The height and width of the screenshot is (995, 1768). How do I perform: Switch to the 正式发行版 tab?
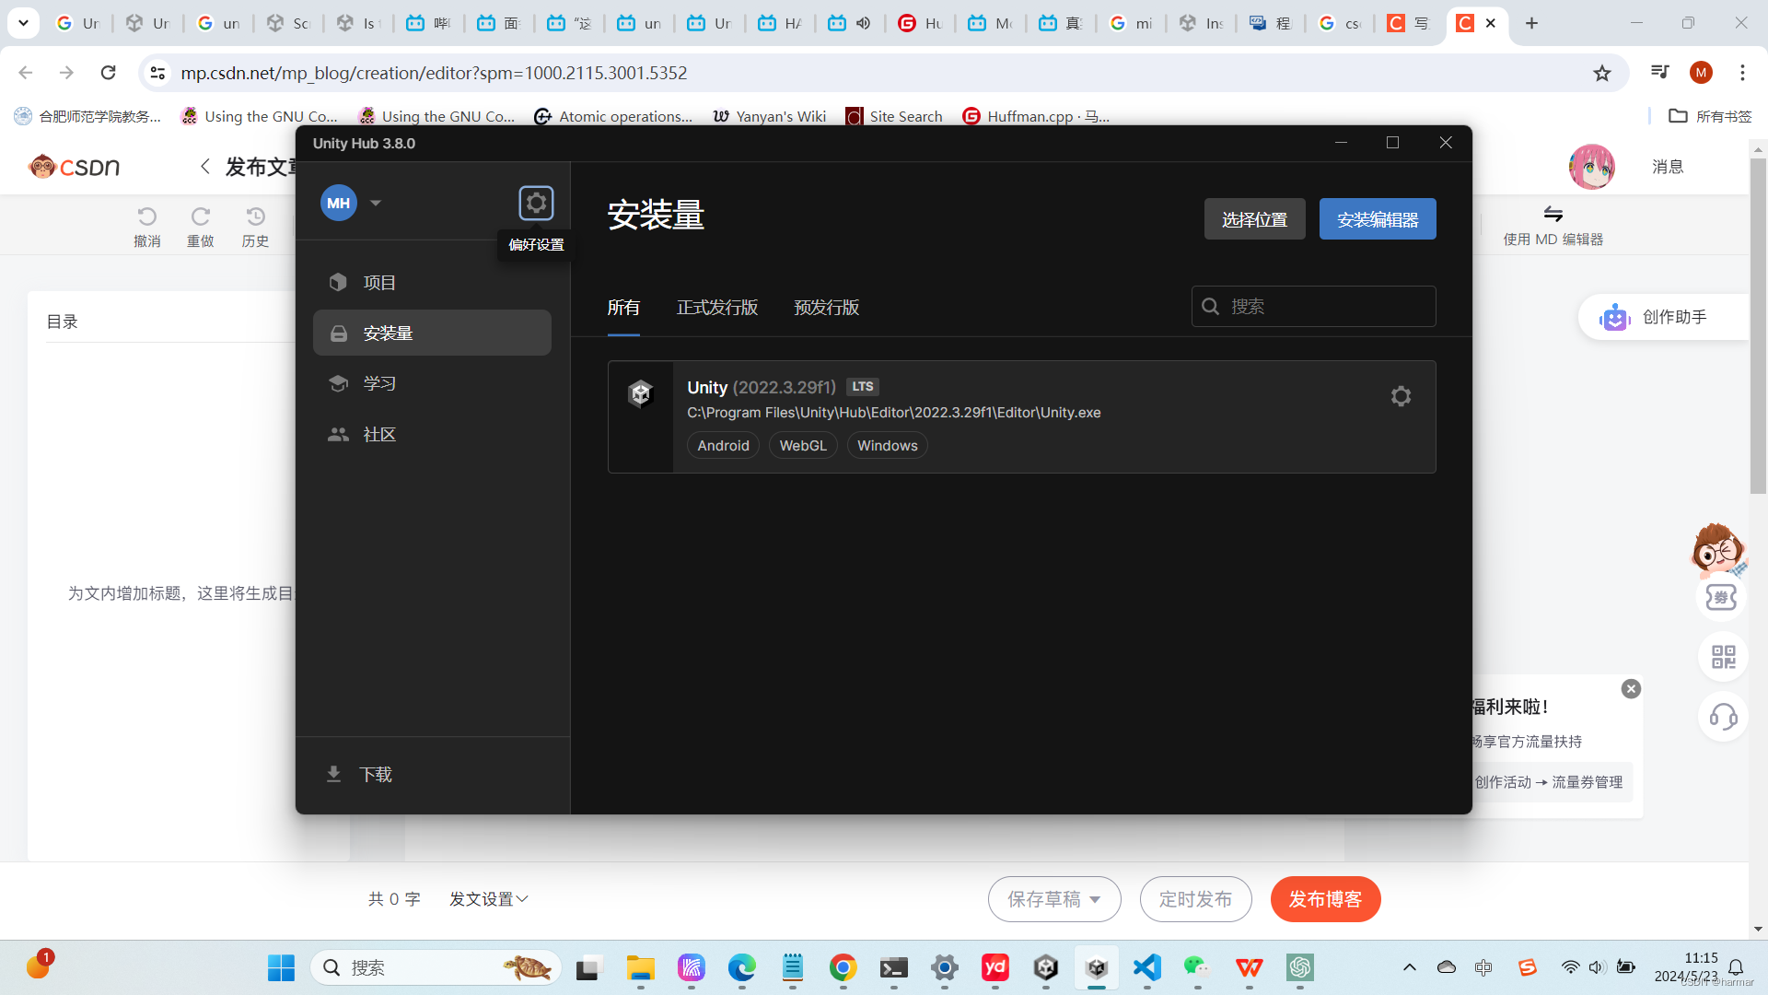pos(717,308)
